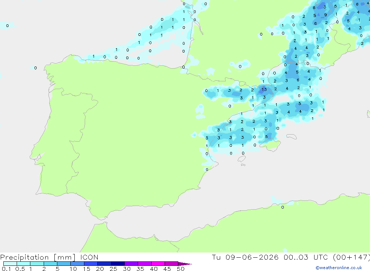Select the 5–10 mm legend color swatch

pyautogui.click(x=64, y=264)
